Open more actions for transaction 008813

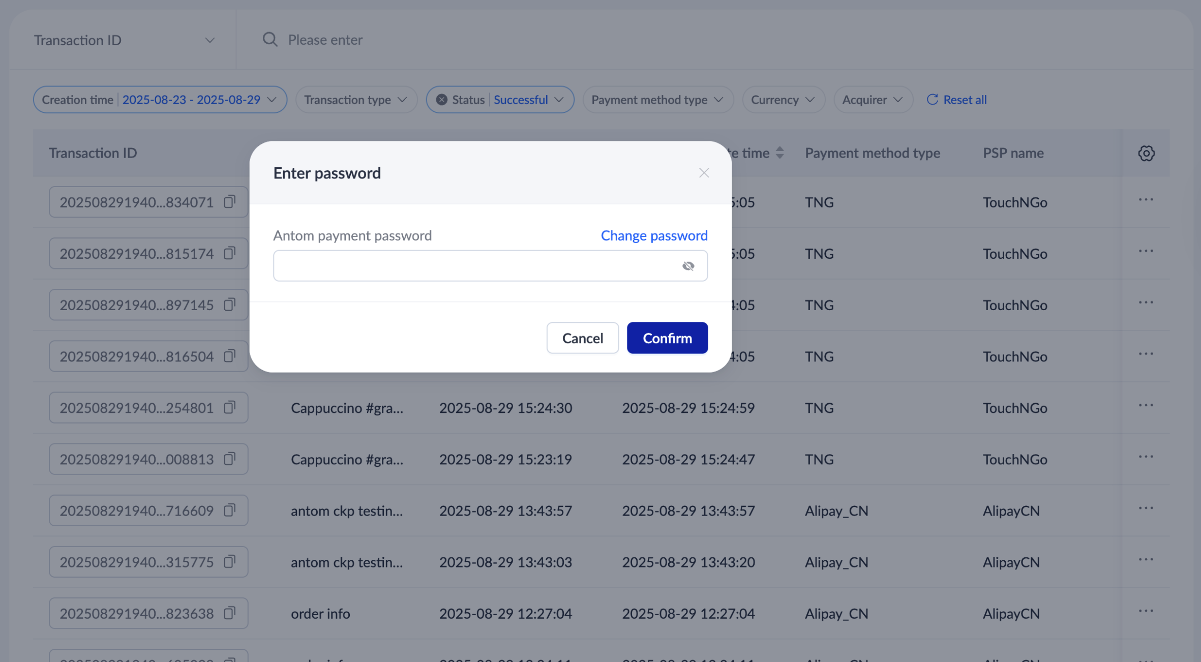[1146, 457]
